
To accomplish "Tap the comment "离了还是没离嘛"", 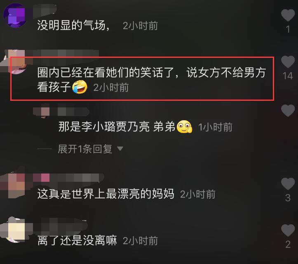I will [x=77, y=240].
